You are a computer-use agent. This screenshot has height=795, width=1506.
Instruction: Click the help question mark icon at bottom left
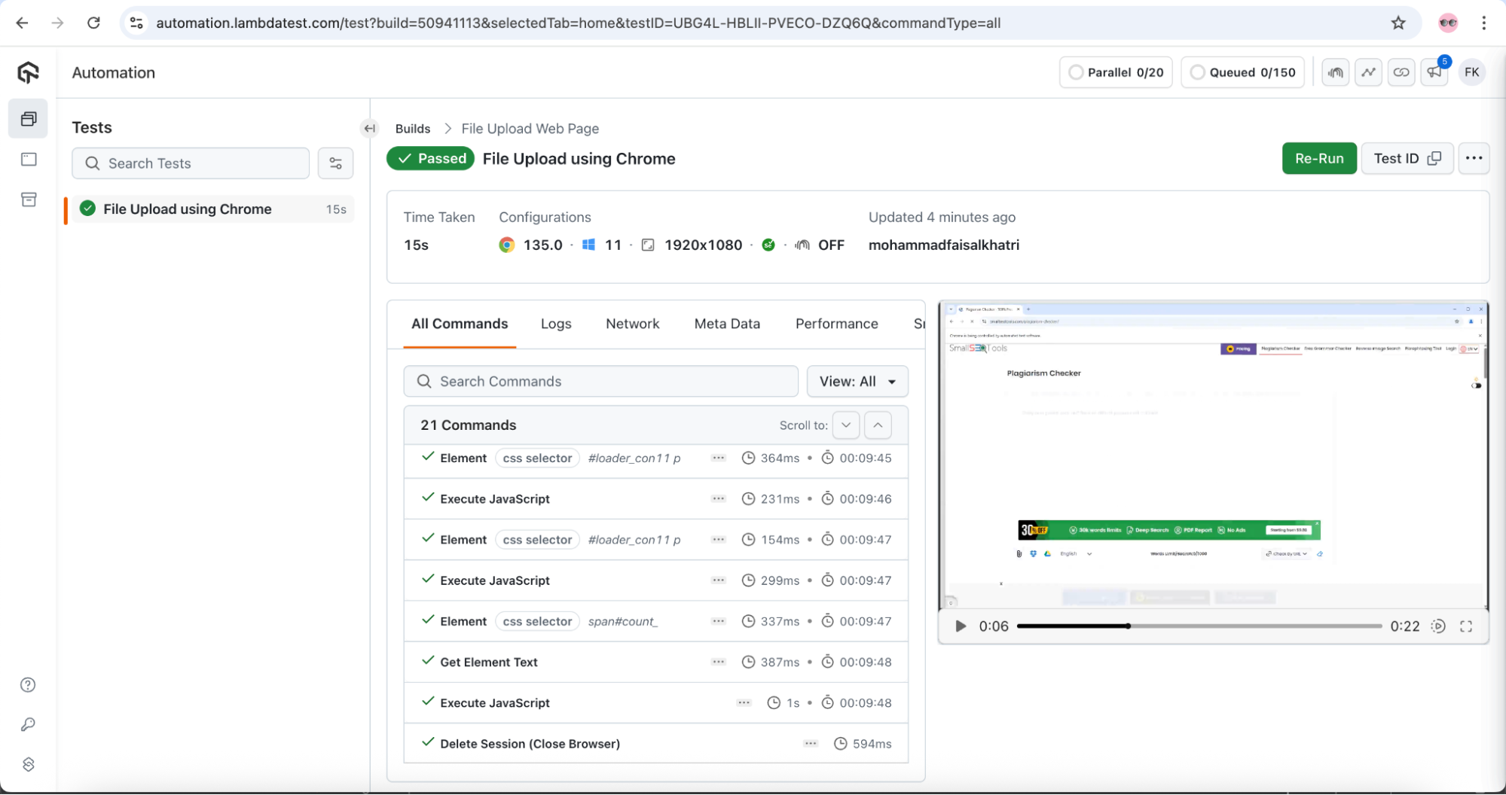click(28, 684)
